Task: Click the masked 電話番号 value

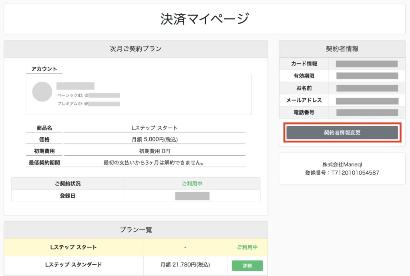Action: [367, 113]
